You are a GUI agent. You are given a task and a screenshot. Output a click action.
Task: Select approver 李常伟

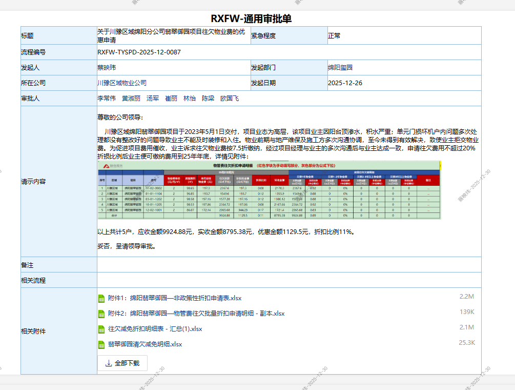click(107, 99)
